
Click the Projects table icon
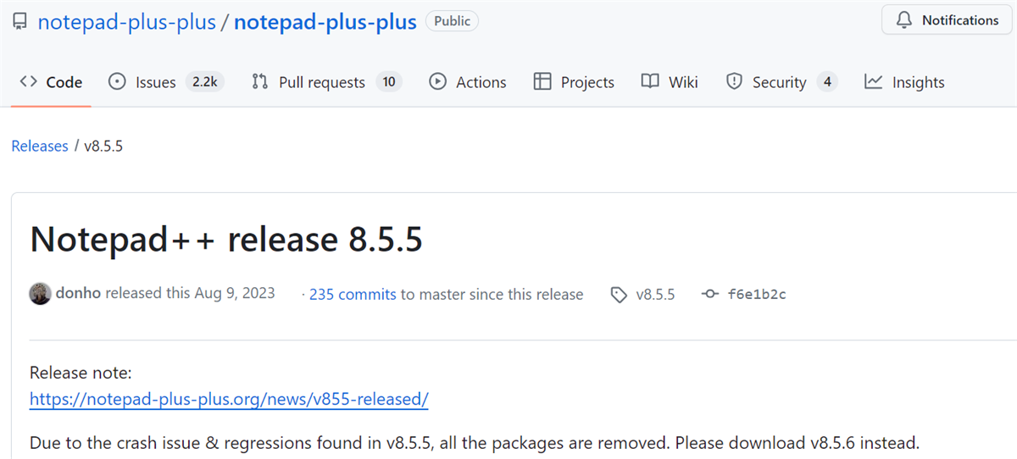(x=542, y=81)
